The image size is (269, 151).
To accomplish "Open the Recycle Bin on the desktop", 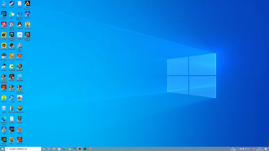I will 4,109.
